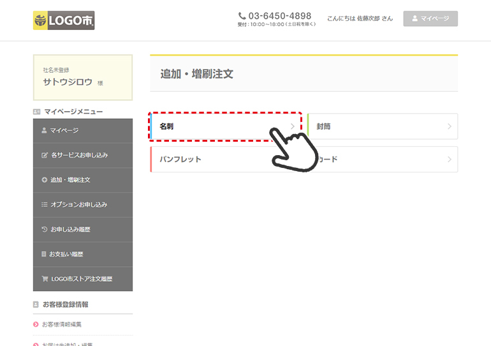Open お客様情報編集 link

pyautogui.click(x=62, y=325)
